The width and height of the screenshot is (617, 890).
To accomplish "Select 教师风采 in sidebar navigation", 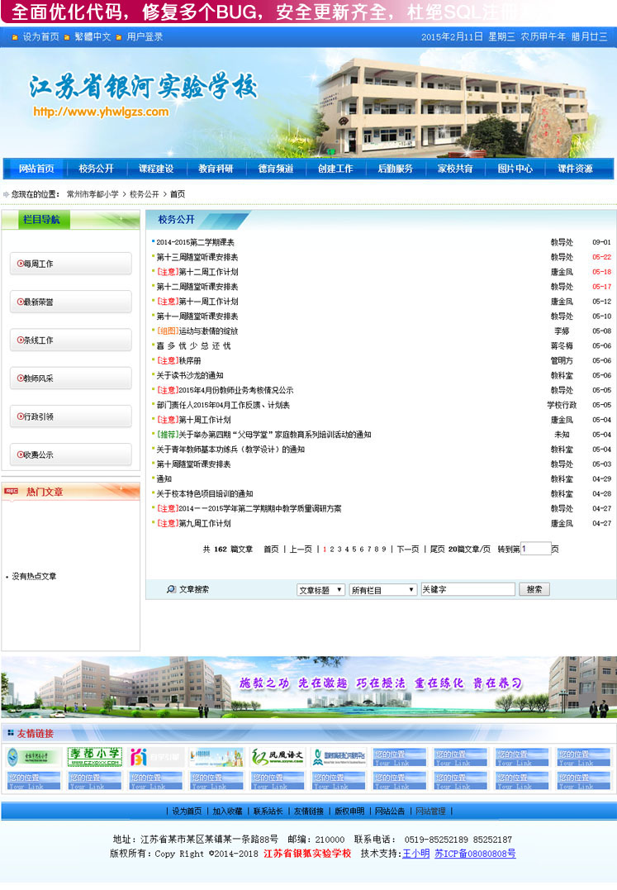I will coord(71,378).
